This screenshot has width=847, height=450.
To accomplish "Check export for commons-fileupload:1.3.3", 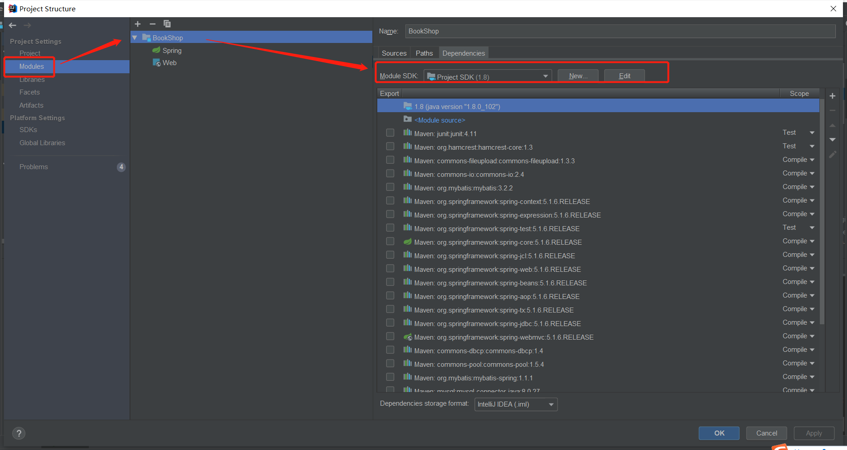I will 390,160.
